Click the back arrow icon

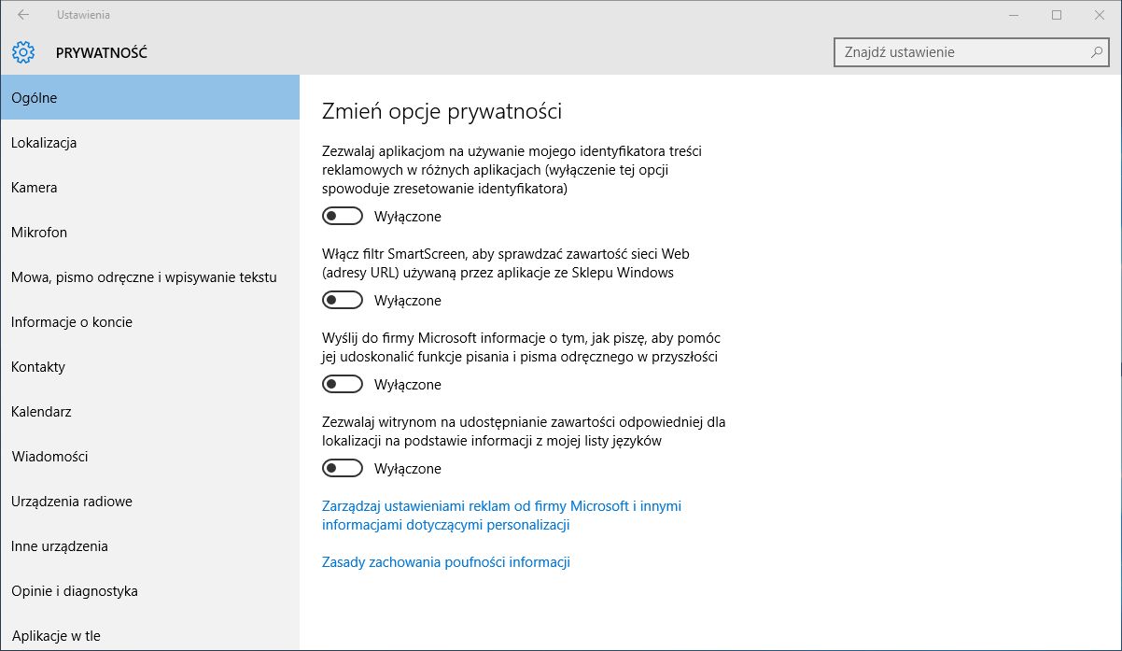(x=23, y=15)
